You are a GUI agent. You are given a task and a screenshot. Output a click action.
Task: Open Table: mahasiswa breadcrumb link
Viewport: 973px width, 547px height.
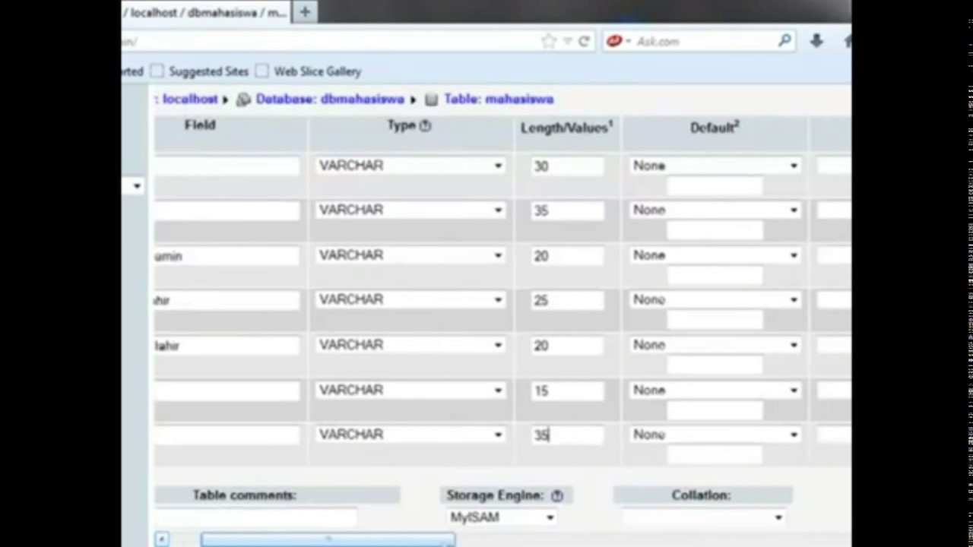tap(498, 100)
